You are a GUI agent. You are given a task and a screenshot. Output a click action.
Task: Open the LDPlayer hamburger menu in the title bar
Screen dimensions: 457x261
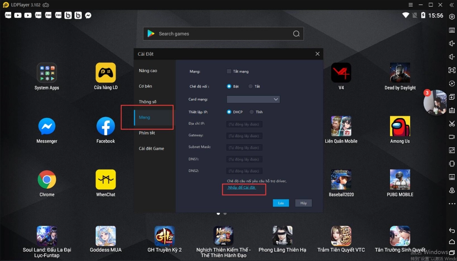tap(410, 4)
